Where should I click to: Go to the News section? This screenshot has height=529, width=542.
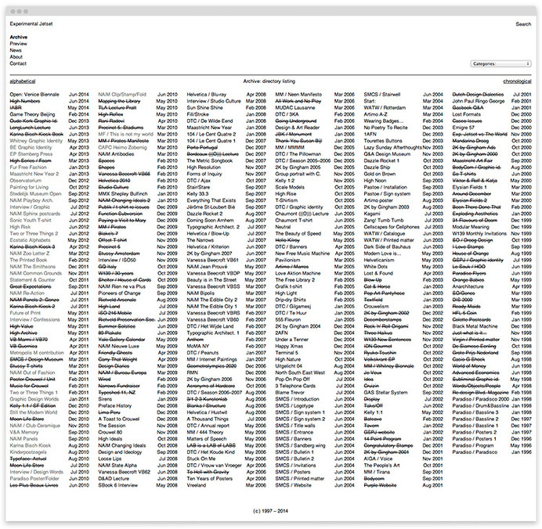tap(16, 50)
